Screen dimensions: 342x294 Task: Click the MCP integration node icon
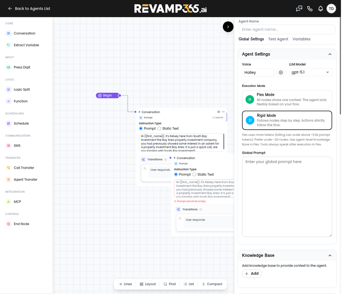click(x=8, y=202)
